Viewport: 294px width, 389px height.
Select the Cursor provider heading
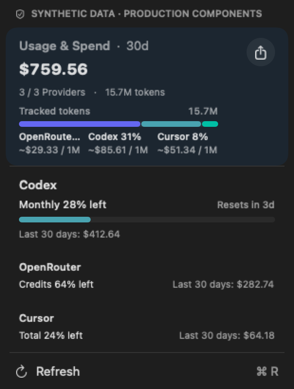pos(37,318)
